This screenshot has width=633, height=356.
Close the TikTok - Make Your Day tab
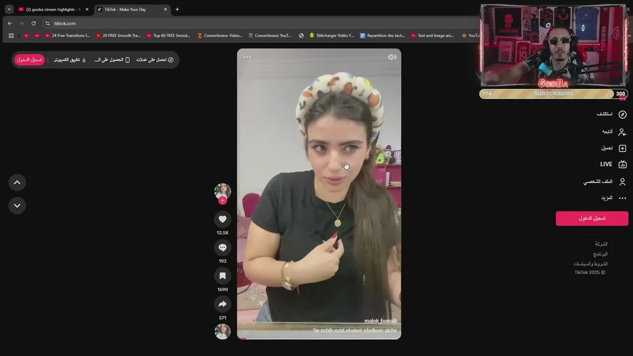tap(165, 9)
